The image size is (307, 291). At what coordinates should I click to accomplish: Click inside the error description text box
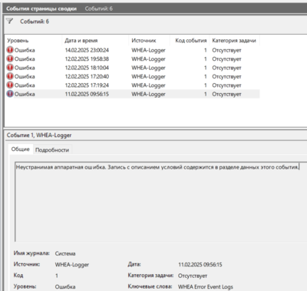(x=161, y=202)
